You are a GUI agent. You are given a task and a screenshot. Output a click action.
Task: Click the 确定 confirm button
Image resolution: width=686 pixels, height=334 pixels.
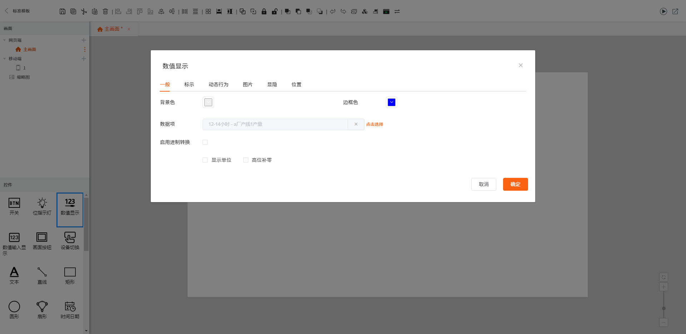515,184
